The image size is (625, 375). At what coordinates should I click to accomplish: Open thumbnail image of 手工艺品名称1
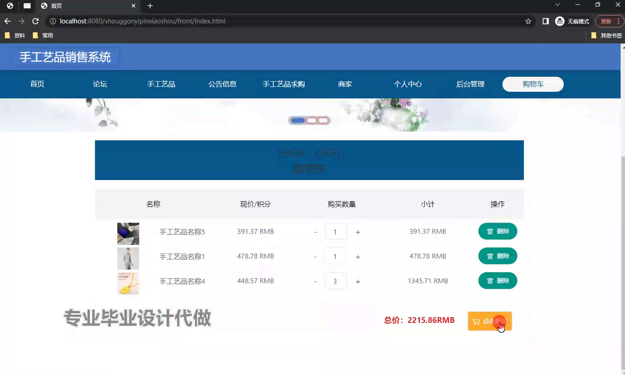click(x=128, y=259)
